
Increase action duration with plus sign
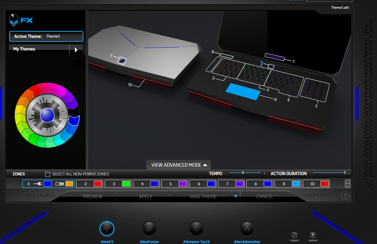pyautogui.click(x=349, y=174)
